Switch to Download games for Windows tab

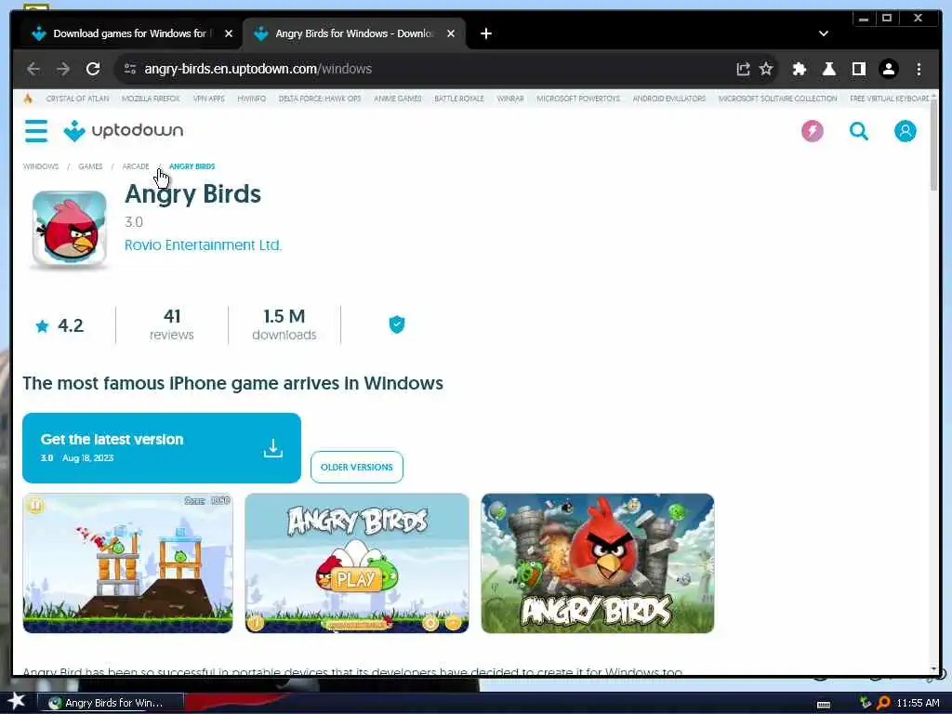[x=129, y=33]
